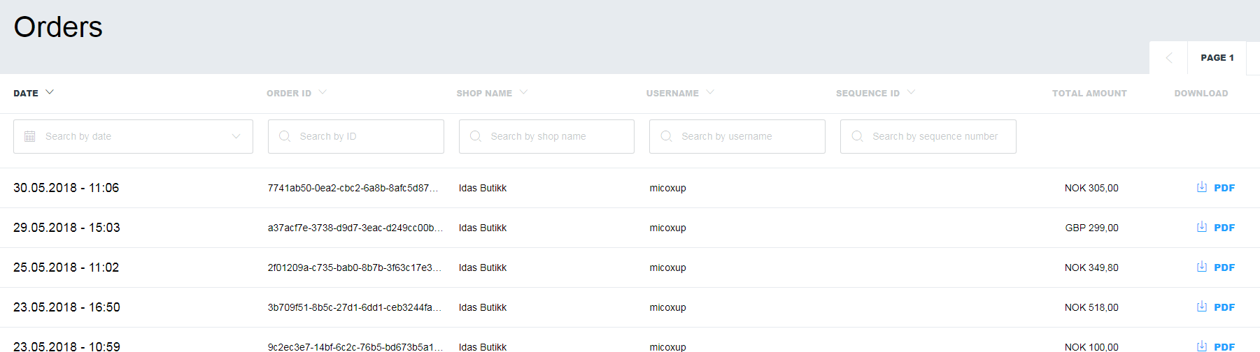Click the calendar icon in date search
Viewport: 1260px width, 352px height.
pos(29,136)
